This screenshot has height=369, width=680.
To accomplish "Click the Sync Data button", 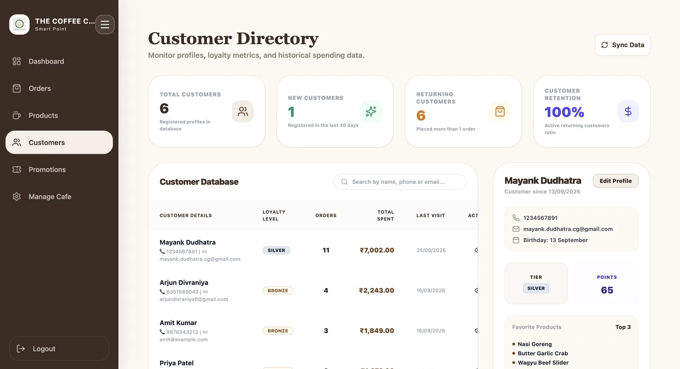I will (622, 45).
